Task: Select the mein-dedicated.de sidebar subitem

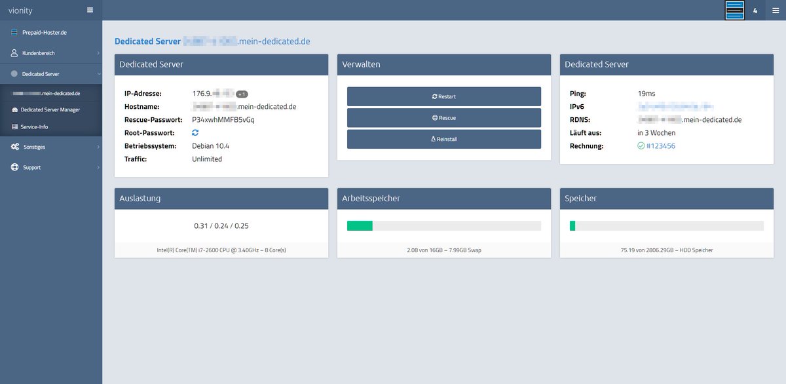Action: (x=47, y=93)
